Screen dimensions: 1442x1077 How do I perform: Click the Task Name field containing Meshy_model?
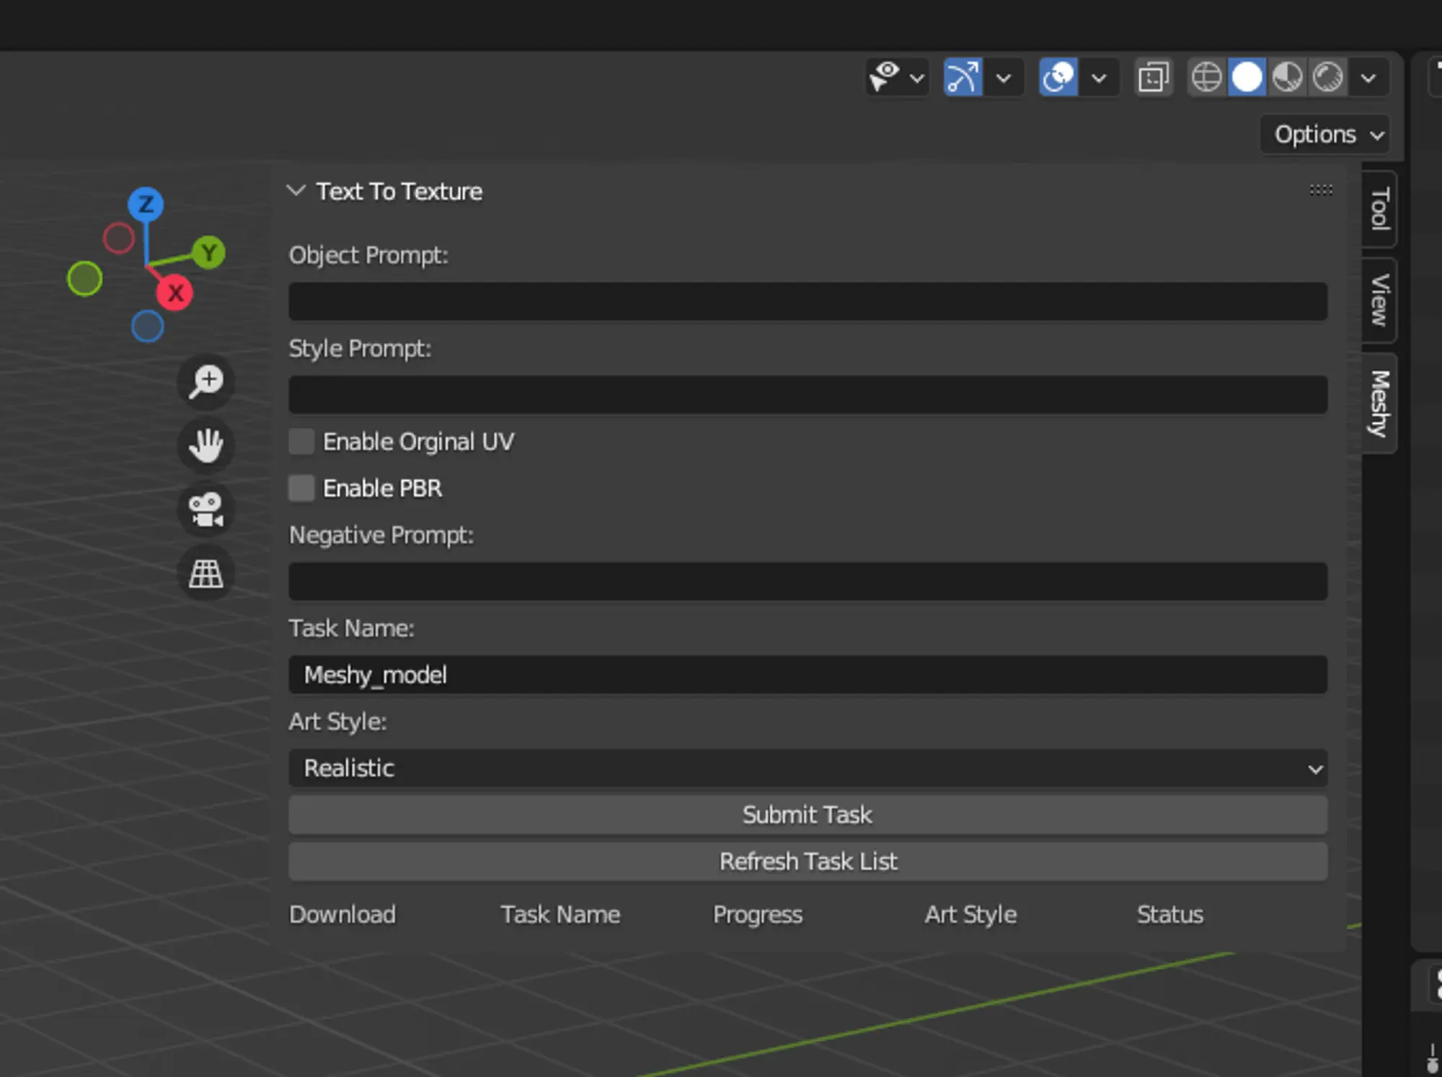tap(808, 675)
